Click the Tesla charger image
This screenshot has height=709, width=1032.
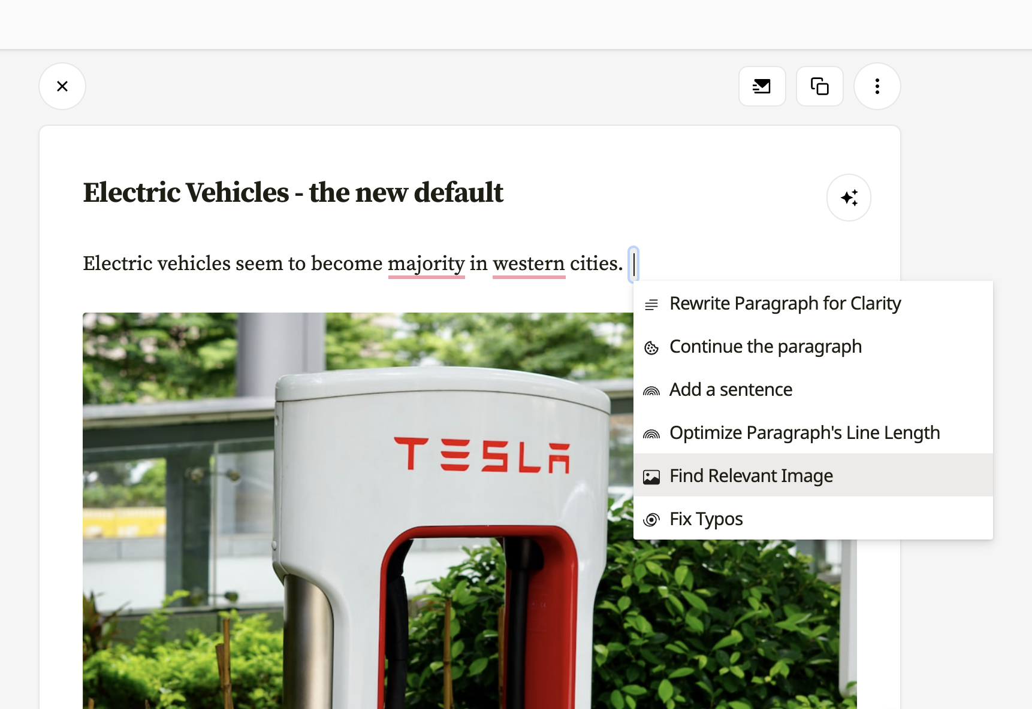pos(358,511)
